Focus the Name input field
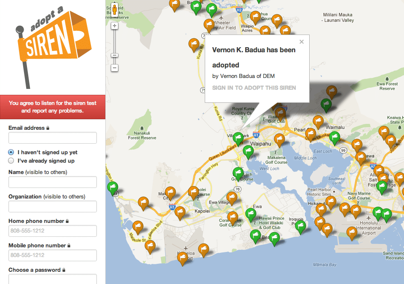The height and width of the screenshot is (284, 404). (x=53, y=182)
